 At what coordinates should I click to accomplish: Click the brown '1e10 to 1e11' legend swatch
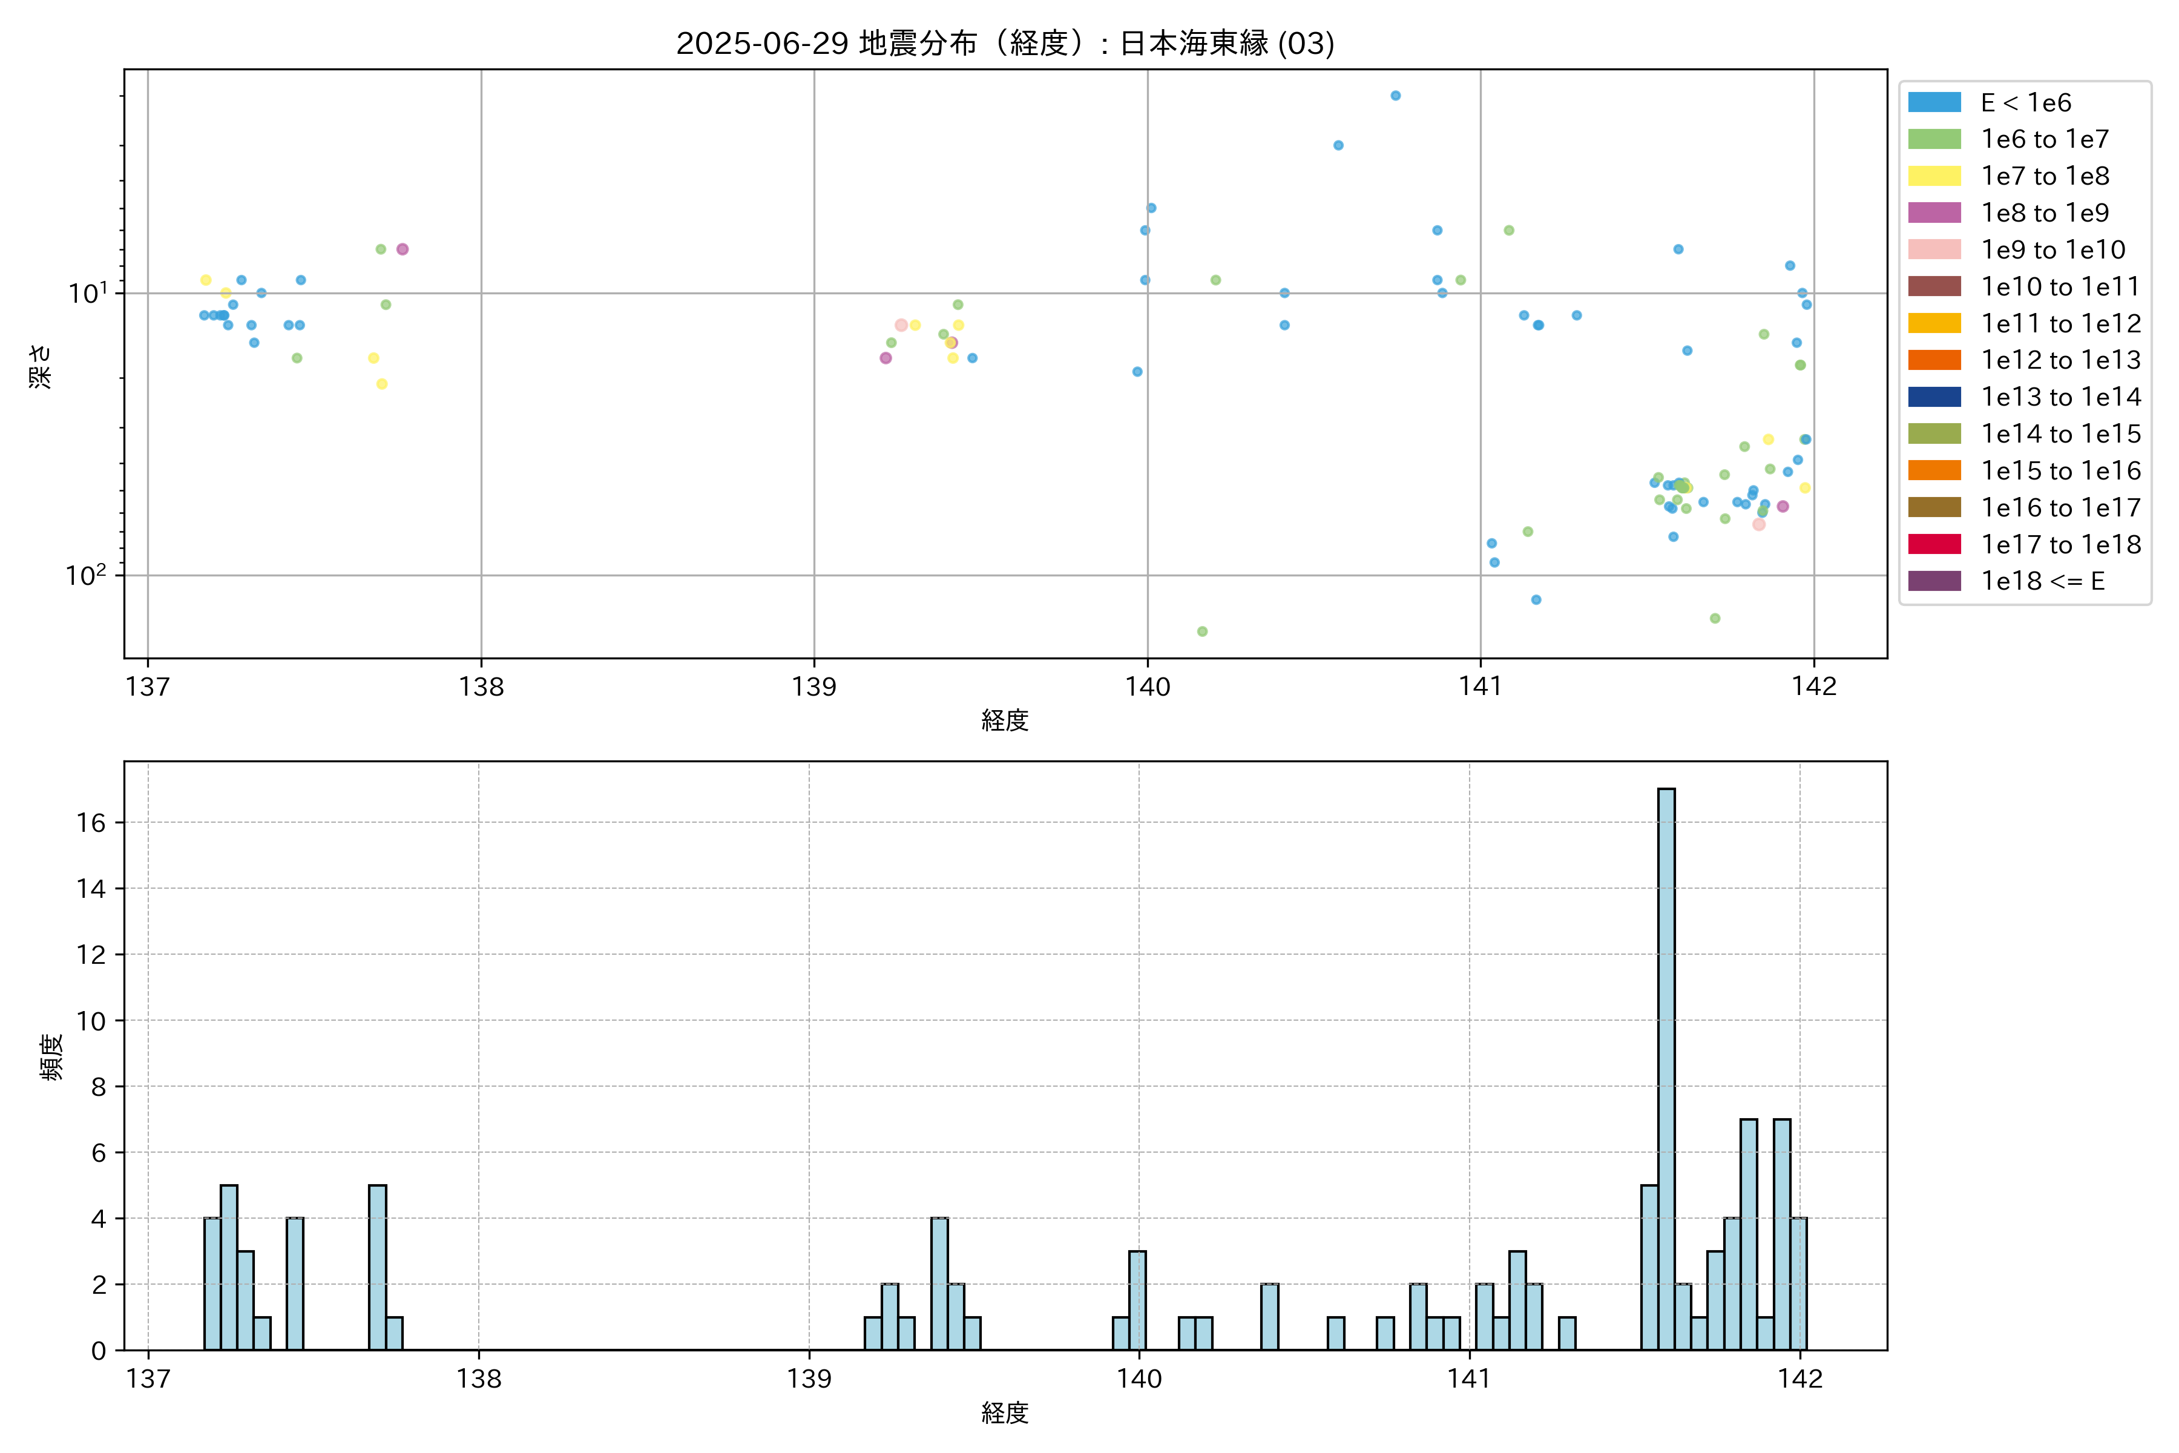(x=1934, y=286)
